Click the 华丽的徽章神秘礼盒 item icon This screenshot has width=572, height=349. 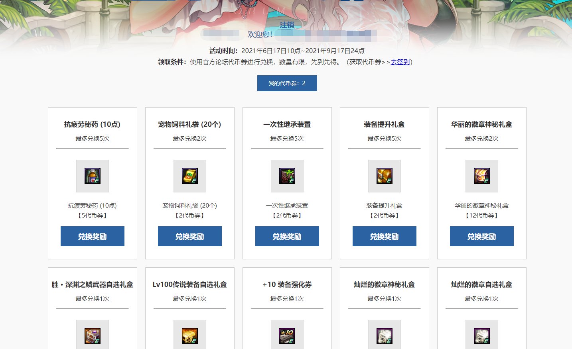tap(482, 176)
